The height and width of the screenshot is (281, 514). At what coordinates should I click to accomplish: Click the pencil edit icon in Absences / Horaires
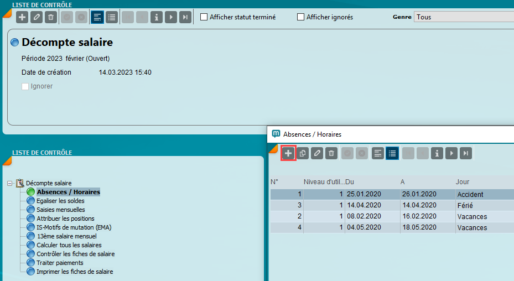pyautogui.click(x=317, y=153)
